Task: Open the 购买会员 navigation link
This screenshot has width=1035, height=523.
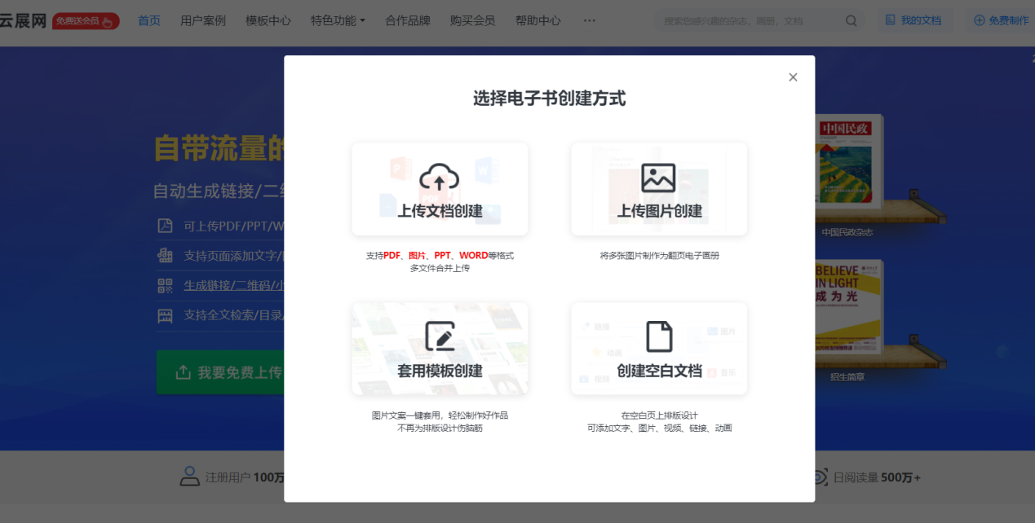Action: [x=472, y=21]
